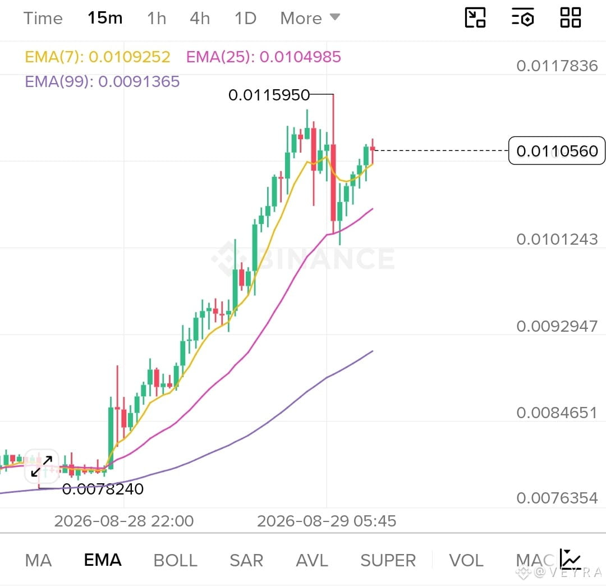This screenshot has width=606, height=586.
Task: Enable the SAR indicator
Action: click(246, 560)
